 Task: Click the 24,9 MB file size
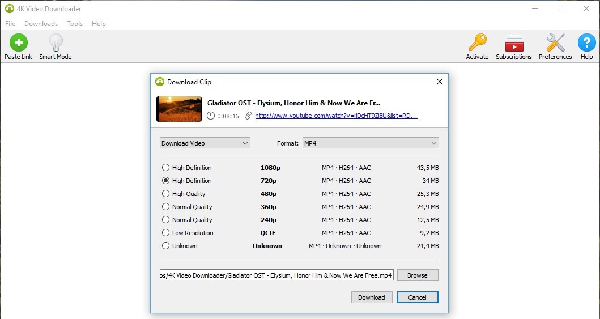tap(427, 207)
